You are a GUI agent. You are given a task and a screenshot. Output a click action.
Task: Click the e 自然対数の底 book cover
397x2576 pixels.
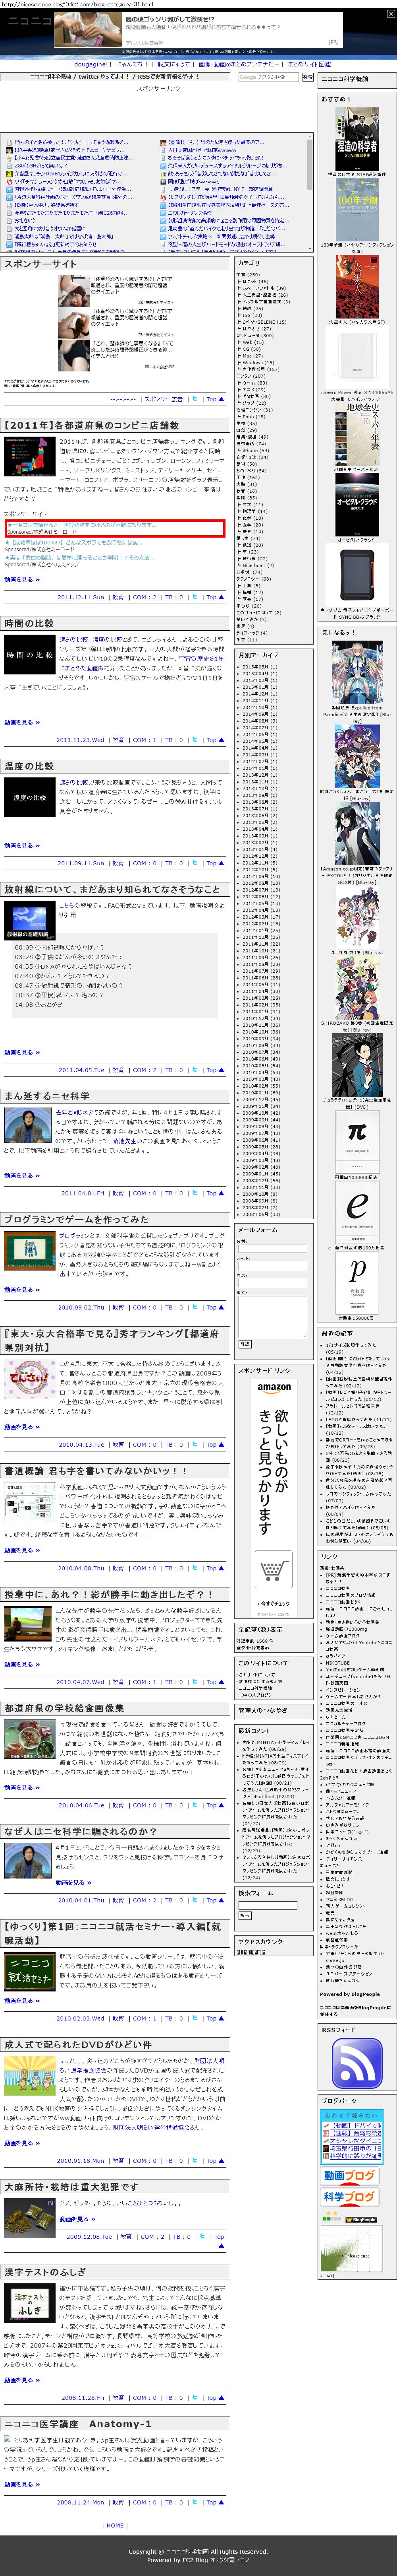(x=356, y=1213)
